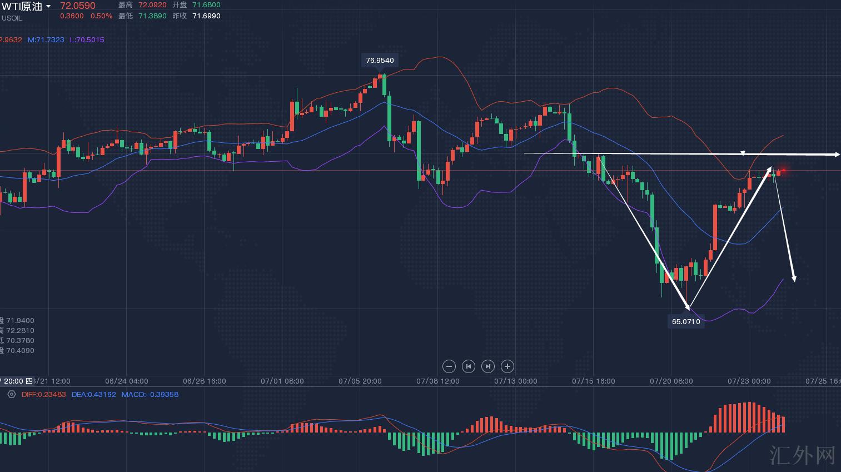Image resolution: width=841 pixels, height=472 pixels.
Task: Select the Bollinger middle band M:71.7323 label
Action: pos(46,40)
